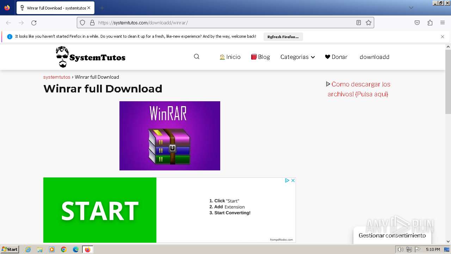This screenshot has height=254, width=451.
Task: Click the Winrar full Download heading
Action: tap(103, 89)
